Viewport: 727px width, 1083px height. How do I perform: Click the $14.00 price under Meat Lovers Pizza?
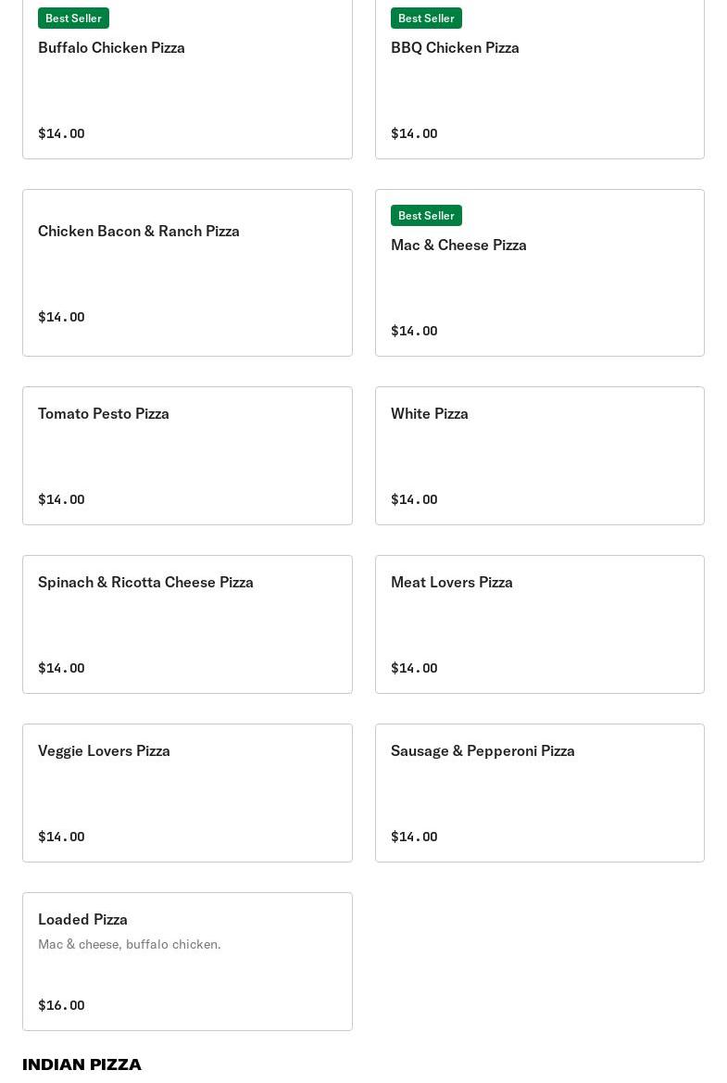point(414,669)
